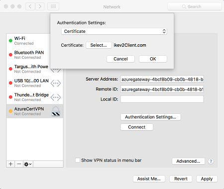Screen dimensions: 224x189
Task: Select Bluetooth PAN service
Action: click(x=28, y=55)
